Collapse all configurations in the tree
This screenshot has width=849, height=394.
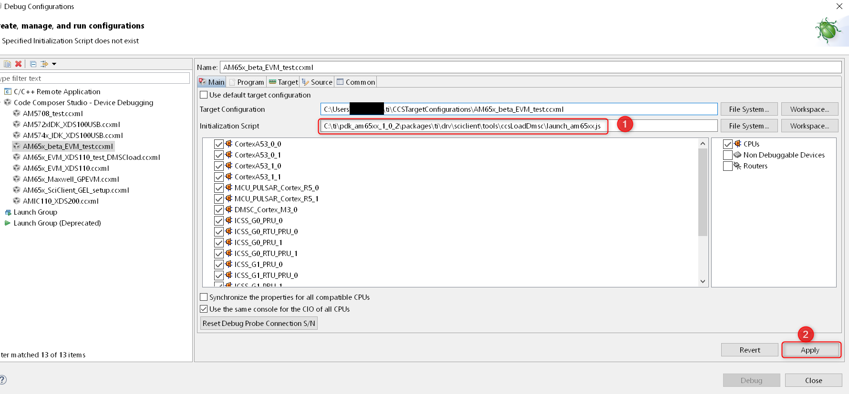click(33, 64)
